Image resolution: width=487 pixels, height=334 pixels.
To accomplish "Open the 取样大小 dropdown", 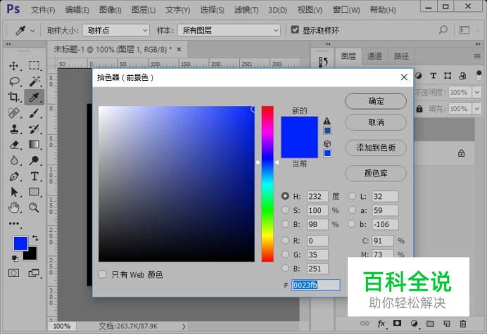I will coord(116,30).
